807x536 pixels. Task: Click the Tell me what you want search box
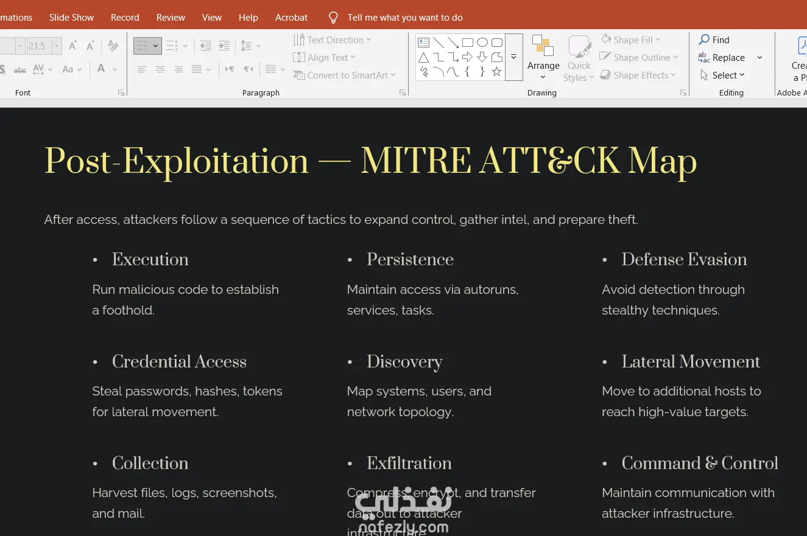point(405,18)
